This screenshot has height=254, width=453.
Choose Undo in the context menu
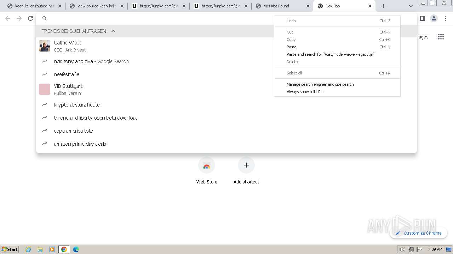pyautogui.click(x=337, y=21)
